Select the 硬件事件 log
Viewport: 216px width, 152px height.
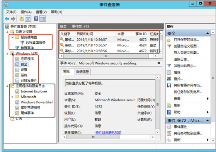[x=27, y=113]
